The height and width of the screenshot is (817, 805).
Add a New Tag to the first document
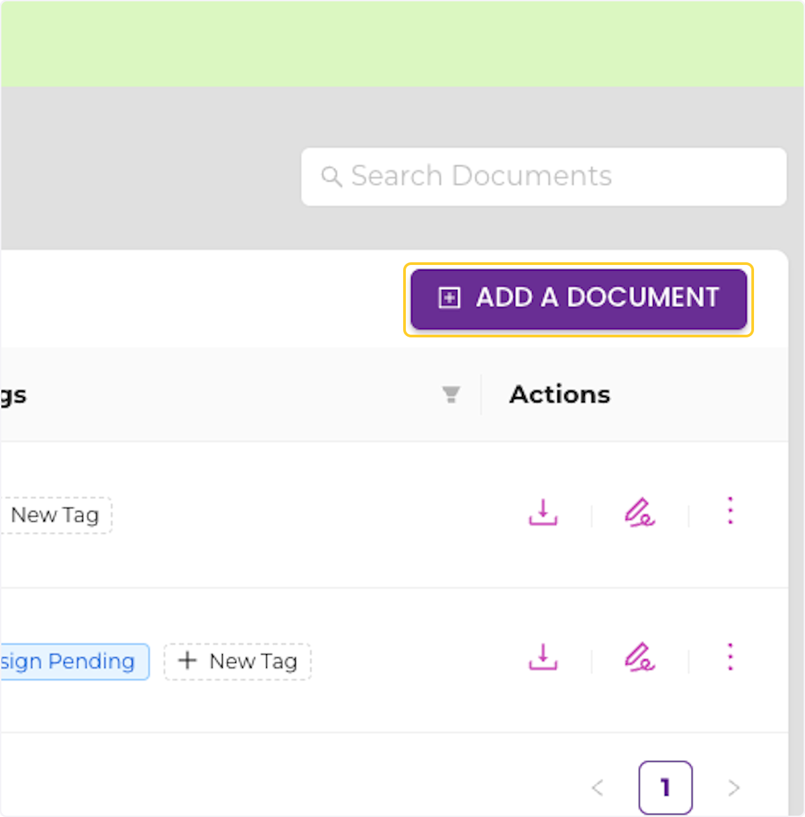coord(54,514)
